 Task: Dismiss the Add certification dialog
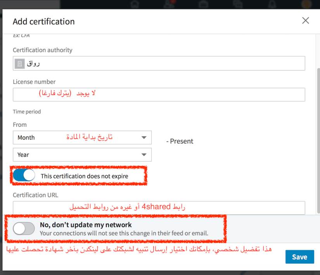pos(305,21)
